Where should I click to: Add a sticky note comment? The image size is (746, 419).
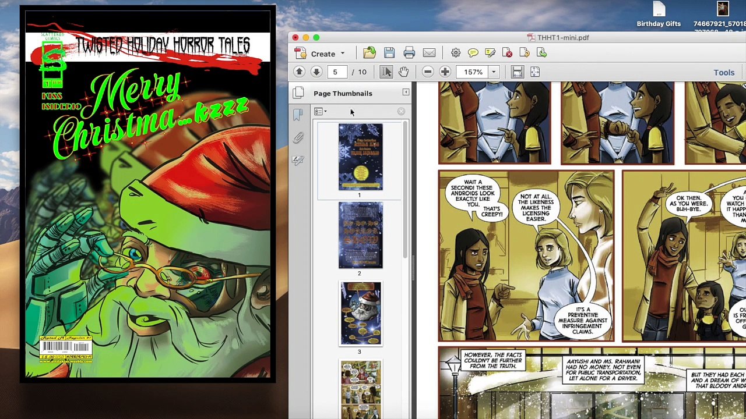pos(473,53)
